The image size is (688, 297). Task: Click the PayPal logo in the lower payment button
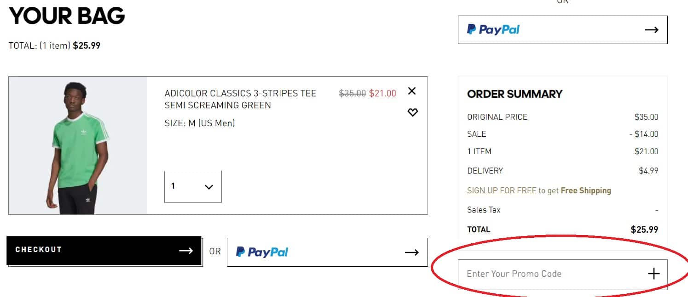pos(260,252)
